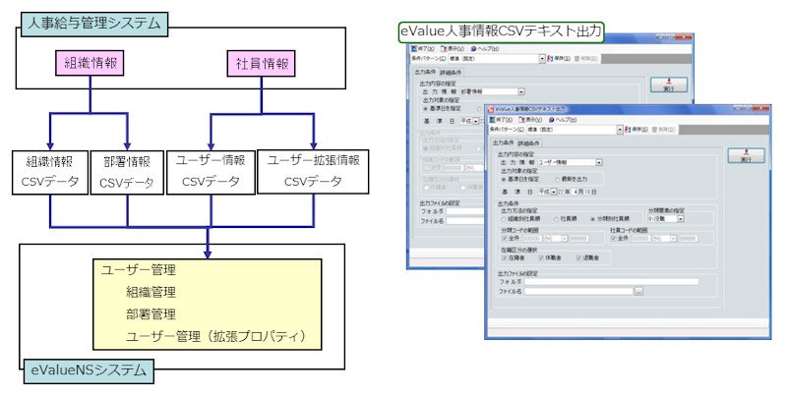
Task: Open ヘルプ menu in 部署情報 window
Action: tap(485, 49)
